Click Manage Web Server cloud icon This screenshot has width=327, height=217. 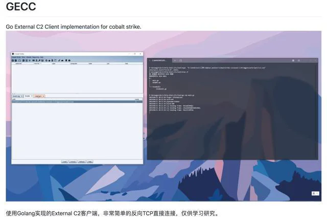62,60
